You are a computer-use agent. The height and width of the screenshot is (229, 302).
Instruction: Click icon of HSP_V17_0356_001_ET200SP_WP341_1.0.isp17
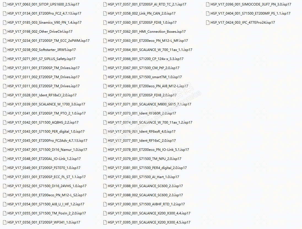click(5, 222)
